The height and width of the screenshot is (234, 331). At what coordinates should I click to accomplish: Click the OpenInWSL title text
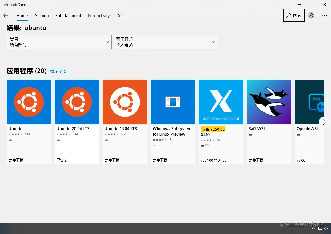click(308, 129)
